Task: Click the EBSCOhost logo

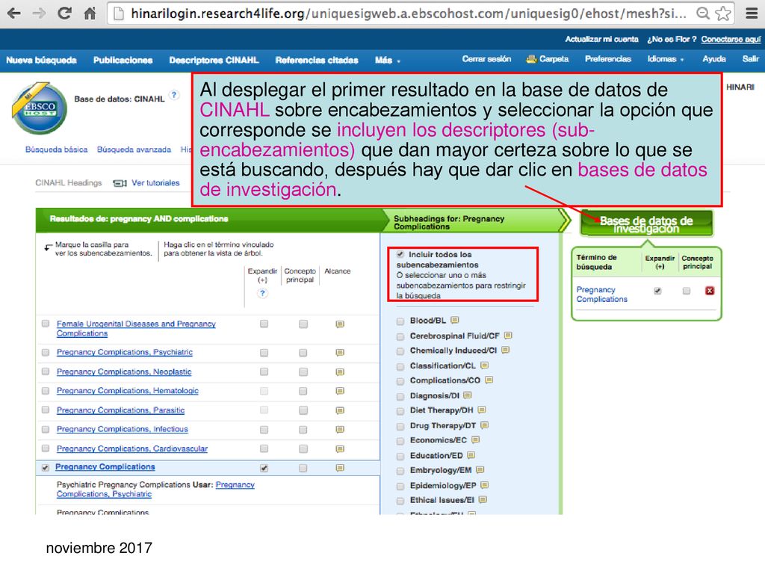Action: click(x=40, y=108)
